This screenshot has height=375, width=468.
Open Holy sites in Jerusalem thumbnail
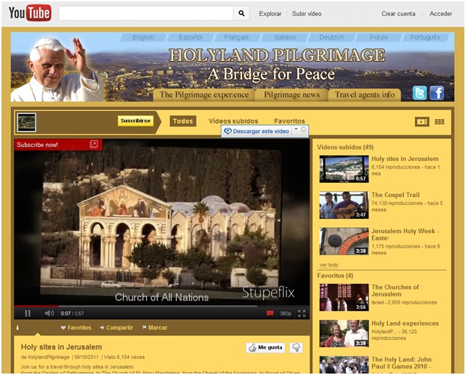pyautogui.click(x=344, y=169)
